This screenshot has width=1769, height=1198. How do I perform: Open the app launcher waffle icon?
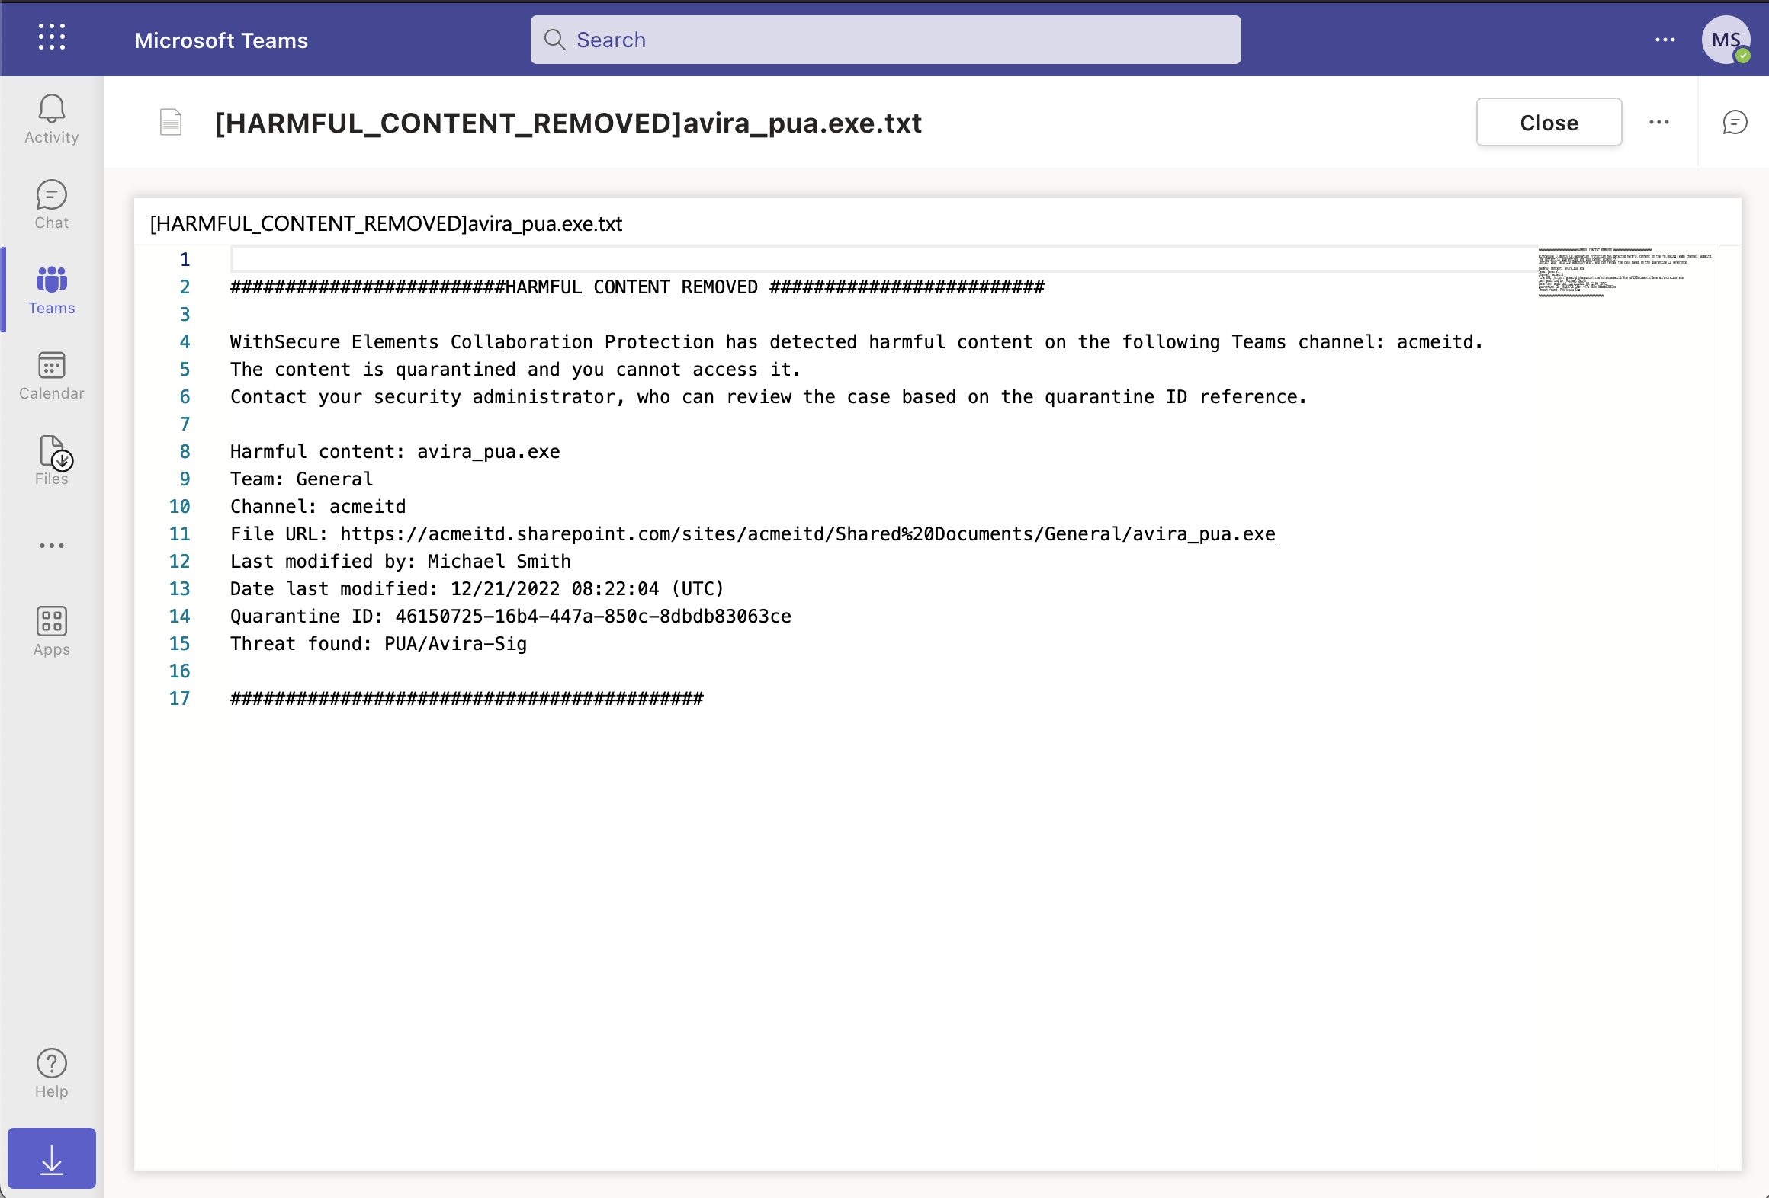click(x=52, y=37)
